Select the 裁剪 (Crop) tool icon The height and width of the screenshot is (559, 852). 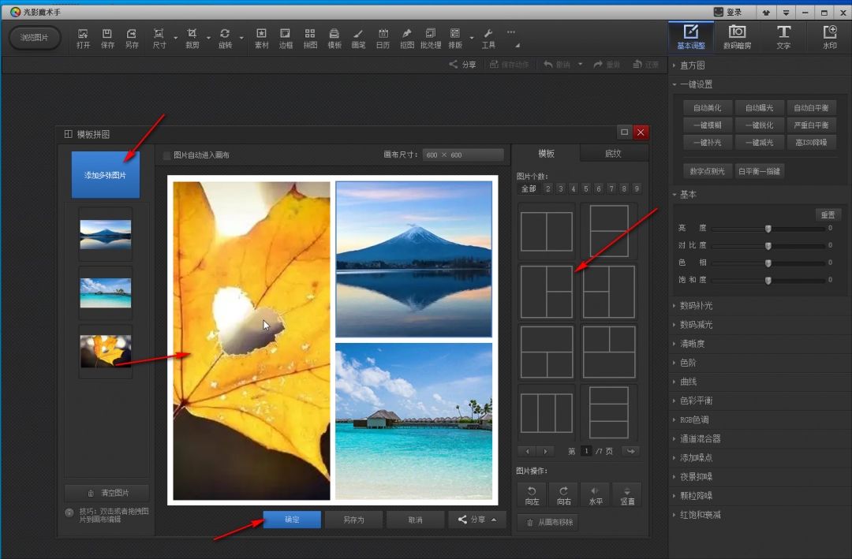[x=192, y=37]
